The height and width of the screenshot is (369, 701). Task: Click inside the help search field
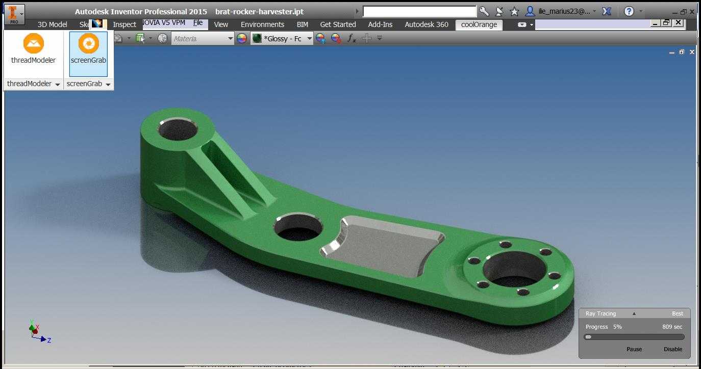point(419,11)
